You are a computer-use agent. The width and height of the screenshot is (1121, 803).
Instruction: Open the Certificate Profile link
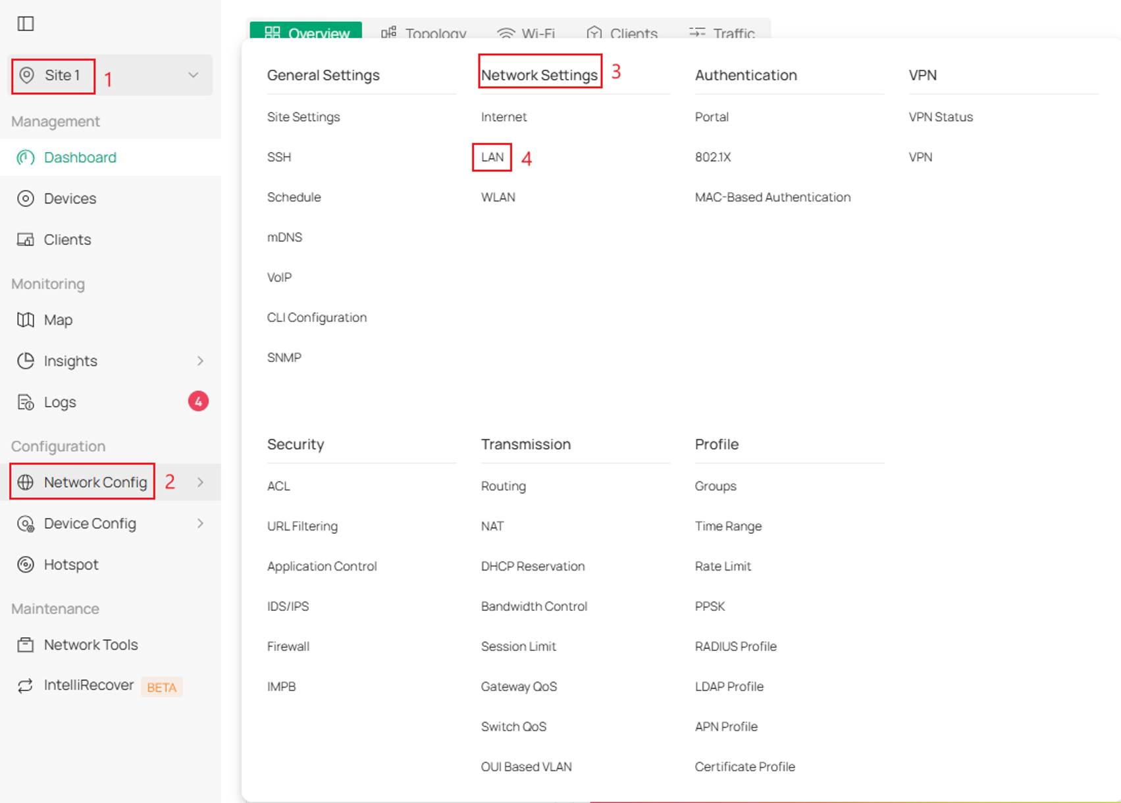tap(745, 767)
